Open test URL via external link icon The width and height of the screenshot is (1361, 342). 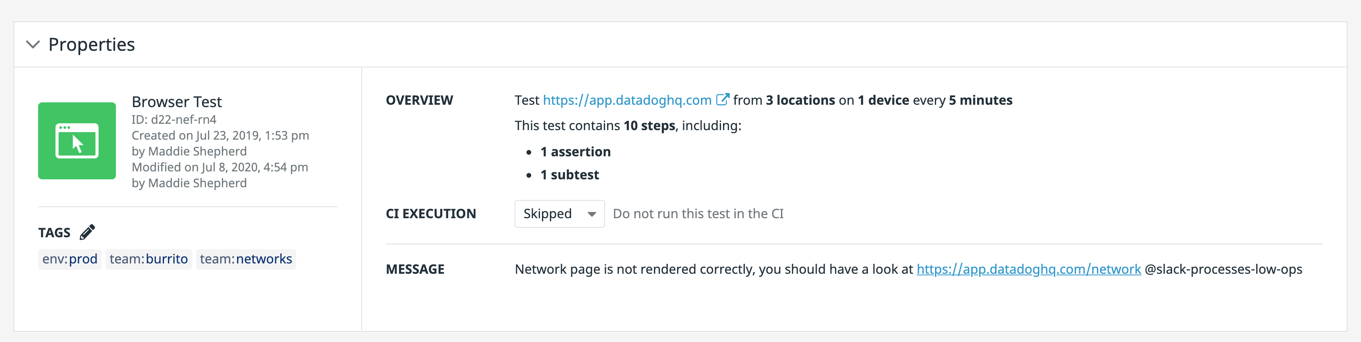click(723, 99)
